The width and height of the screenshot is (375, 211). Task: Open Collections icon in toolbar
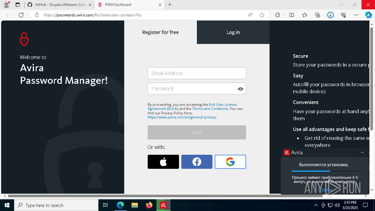[318, 15]
